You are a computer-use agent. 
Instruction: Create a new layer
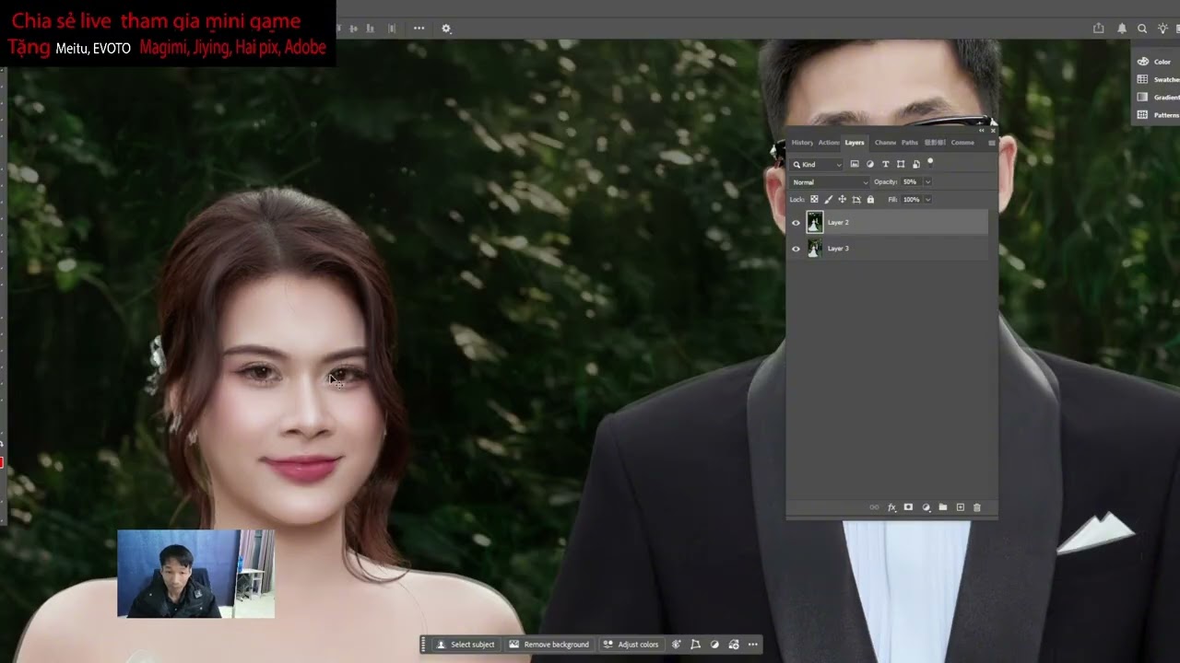(x=960, y=507)
